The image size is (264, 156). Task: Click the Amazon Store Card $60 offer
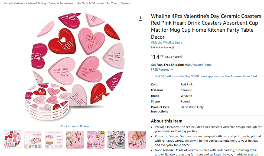pyautogui.click(x=206, y=76)
